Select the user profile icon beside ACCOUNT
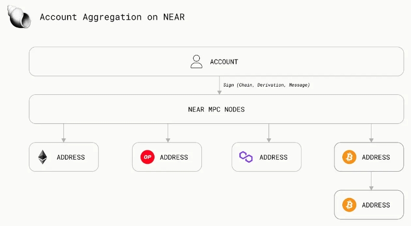 pos(196,62)
